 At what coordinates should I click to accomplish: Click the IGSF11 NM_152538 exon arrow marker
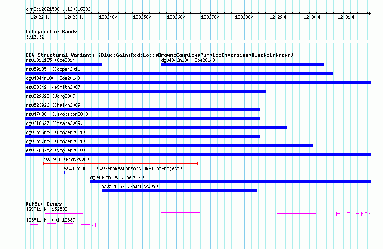[335, 214]
